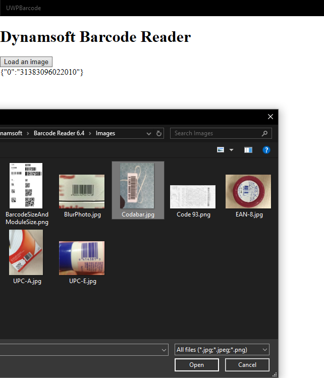The width and height of the screenshot is (324, 378).
Task: Select BarcodeSizeAndModuleSize.png thumbnail
Action: (x=26, y=186)
